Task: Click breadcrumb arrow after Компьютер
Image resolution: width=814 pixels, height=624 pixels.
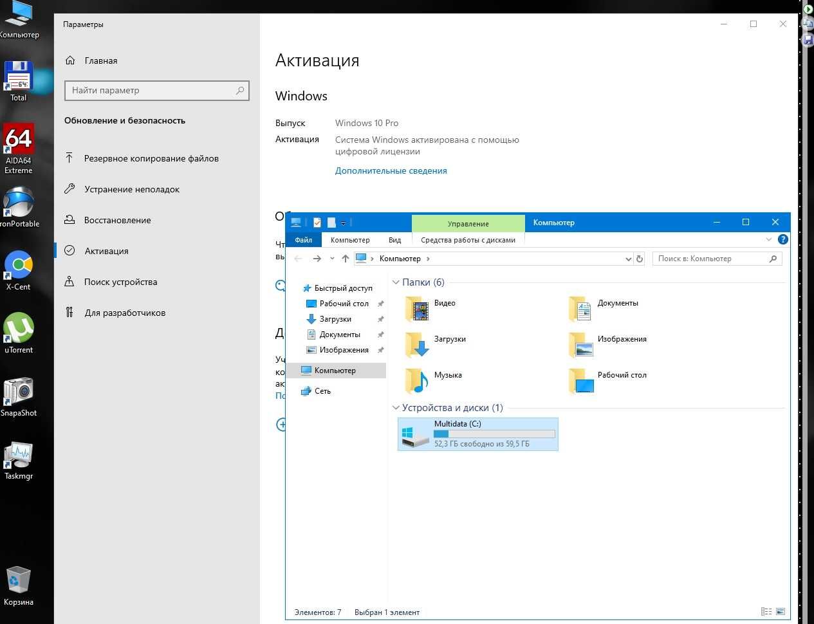Action: [x=428, y=259]
